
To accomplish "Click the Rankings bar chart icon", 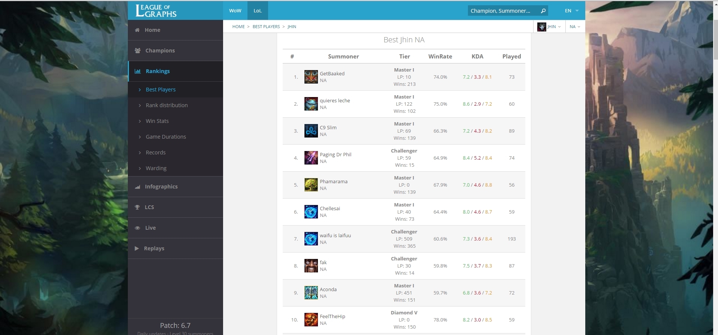I will [x=138, y=71].
